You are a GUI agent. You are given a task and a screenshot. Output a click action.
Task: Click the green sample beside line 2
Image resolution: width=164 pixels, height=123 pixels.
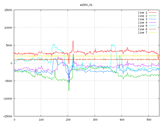point(152,16)
